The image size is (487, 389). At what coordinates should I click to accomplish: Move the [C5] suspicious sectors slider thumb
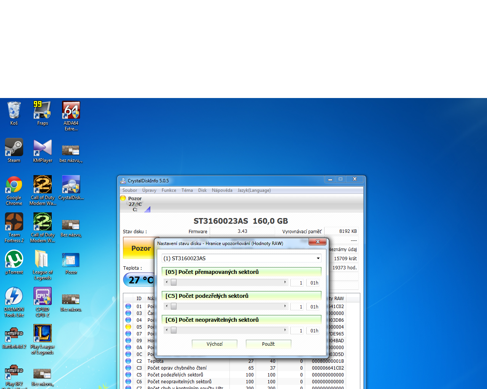tap(173, 306)
